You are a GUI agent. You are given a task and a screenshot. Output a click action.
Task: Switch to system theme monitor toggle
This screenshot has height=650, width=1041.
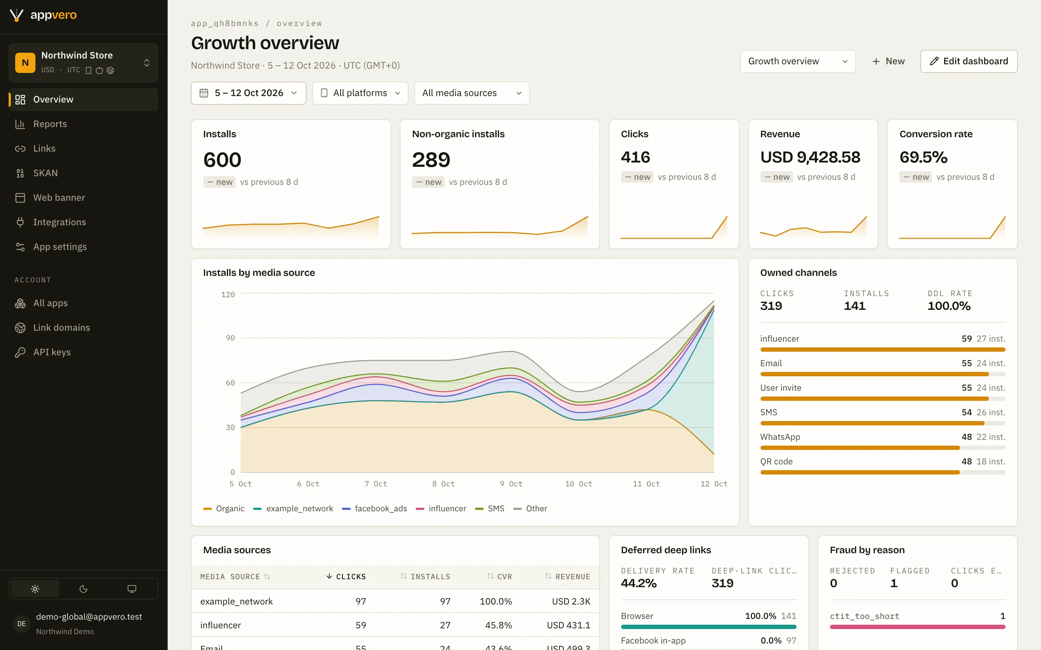pos(132,589)
